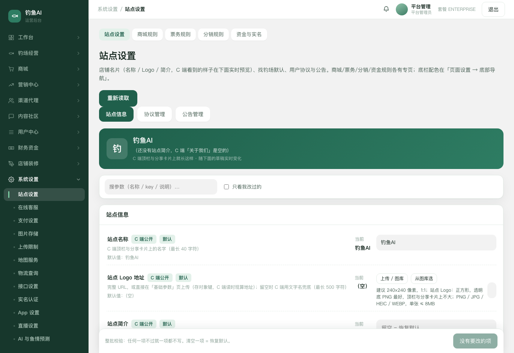Viewport: 514px width, 353px height.
Task: Click the 钓鱼AI fish logo icon
Action: (x=15, y=16)
